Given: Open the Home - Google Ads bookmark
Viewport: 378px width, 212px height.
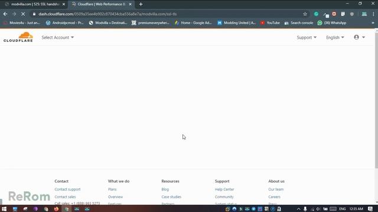Looking at the screenshot, I should [x=193, y=23].
